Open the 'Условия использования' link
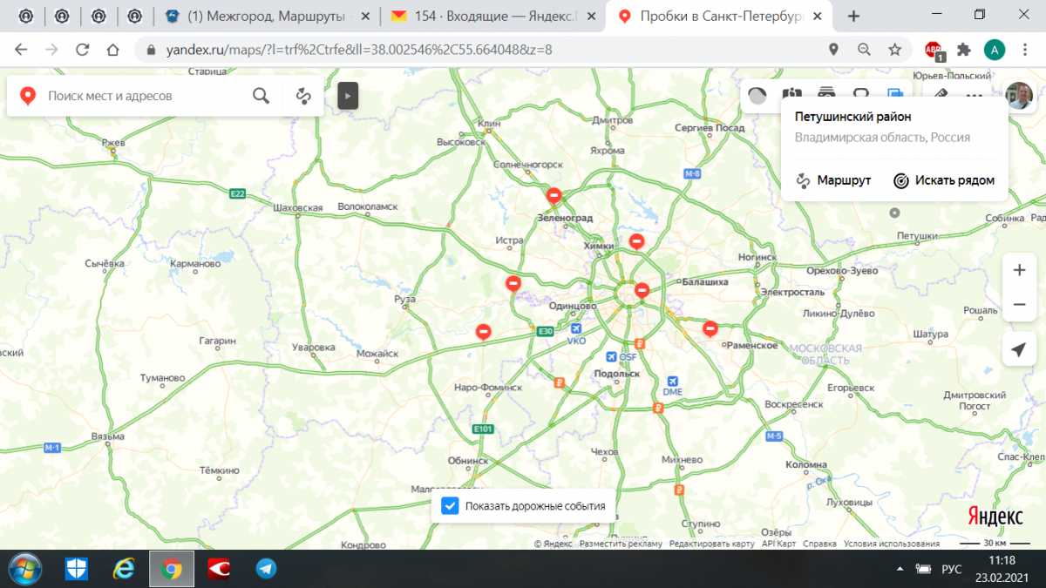 [892, 544]
